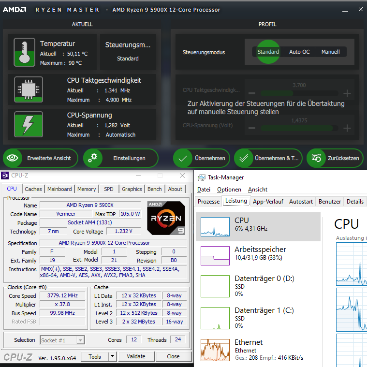Select CPU performance graph thumbnail in Task-Manager
The image size is (367, 367).
215,227
